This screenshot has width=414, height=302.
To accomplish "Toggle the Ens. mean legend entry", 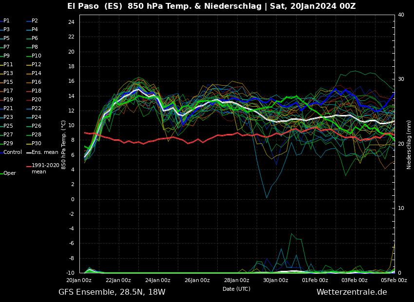I will click(x=45, y=152).
